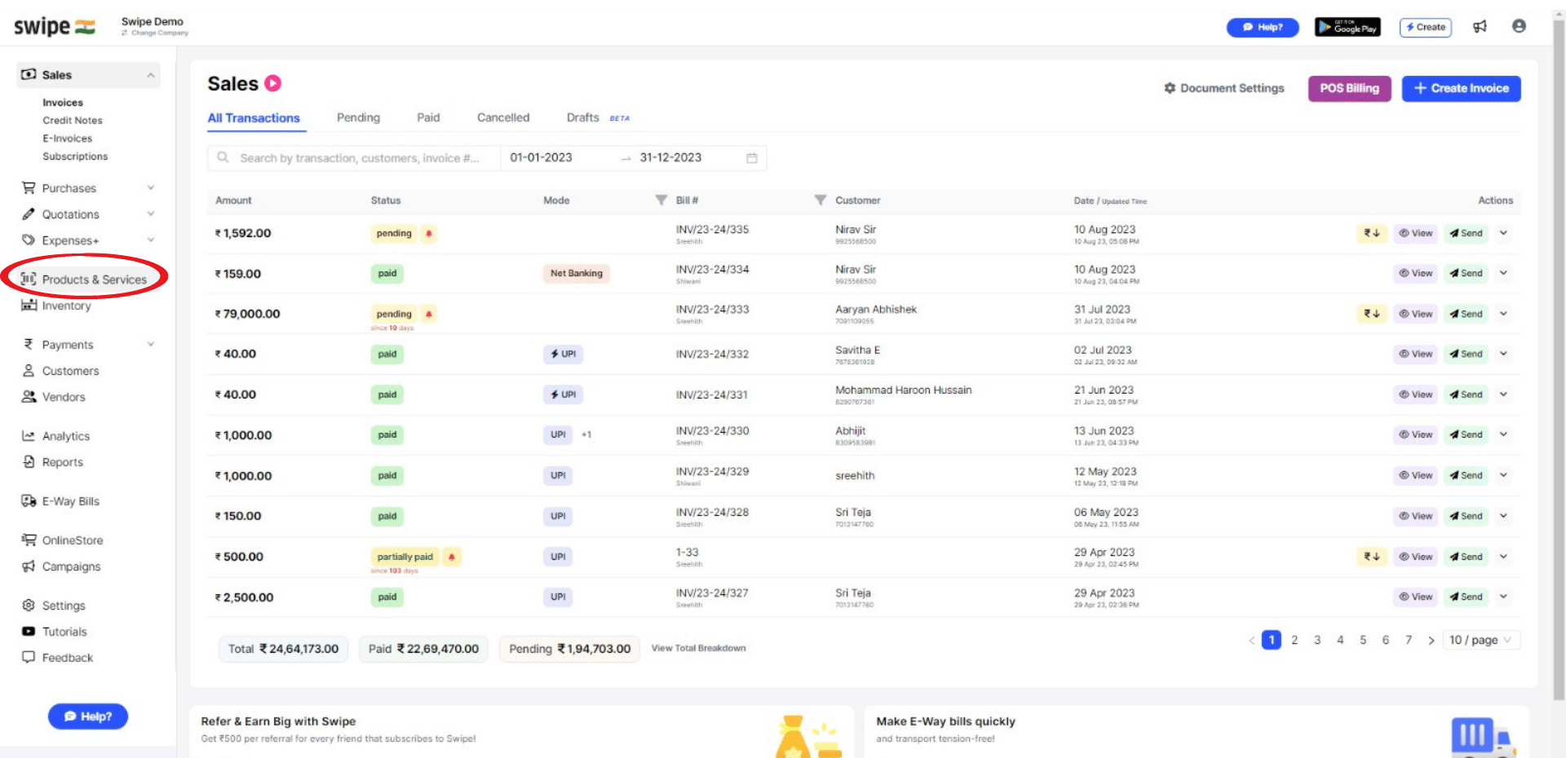Click the Create Invoice button

tap(1460, 88)
